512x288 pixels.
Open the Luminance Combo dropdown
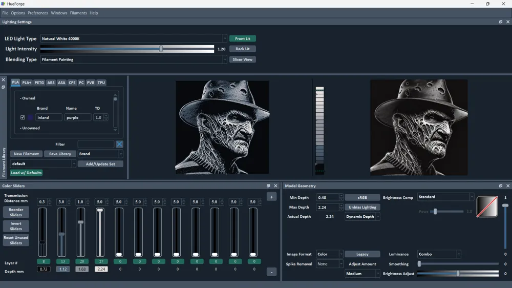coord(439,254)
